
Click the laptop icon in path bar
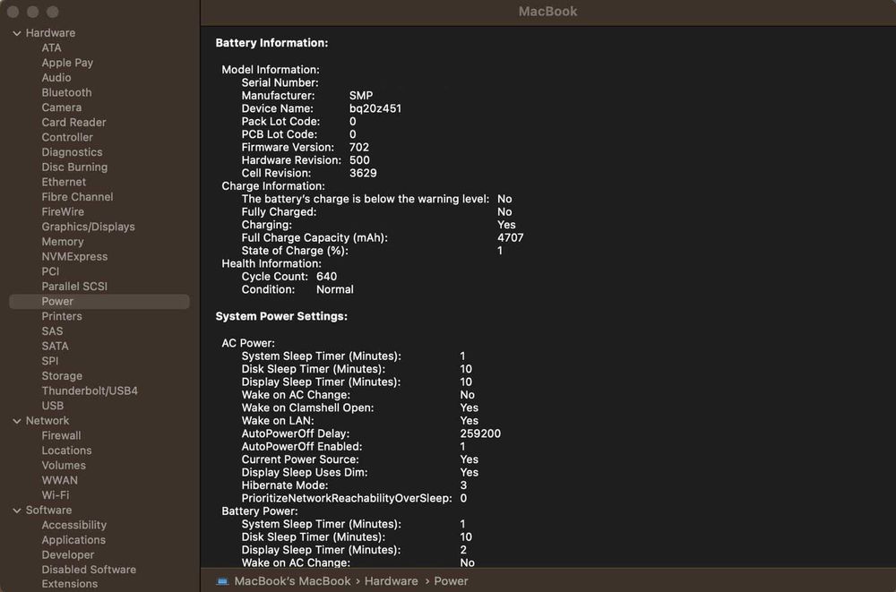tap(222, 581)
